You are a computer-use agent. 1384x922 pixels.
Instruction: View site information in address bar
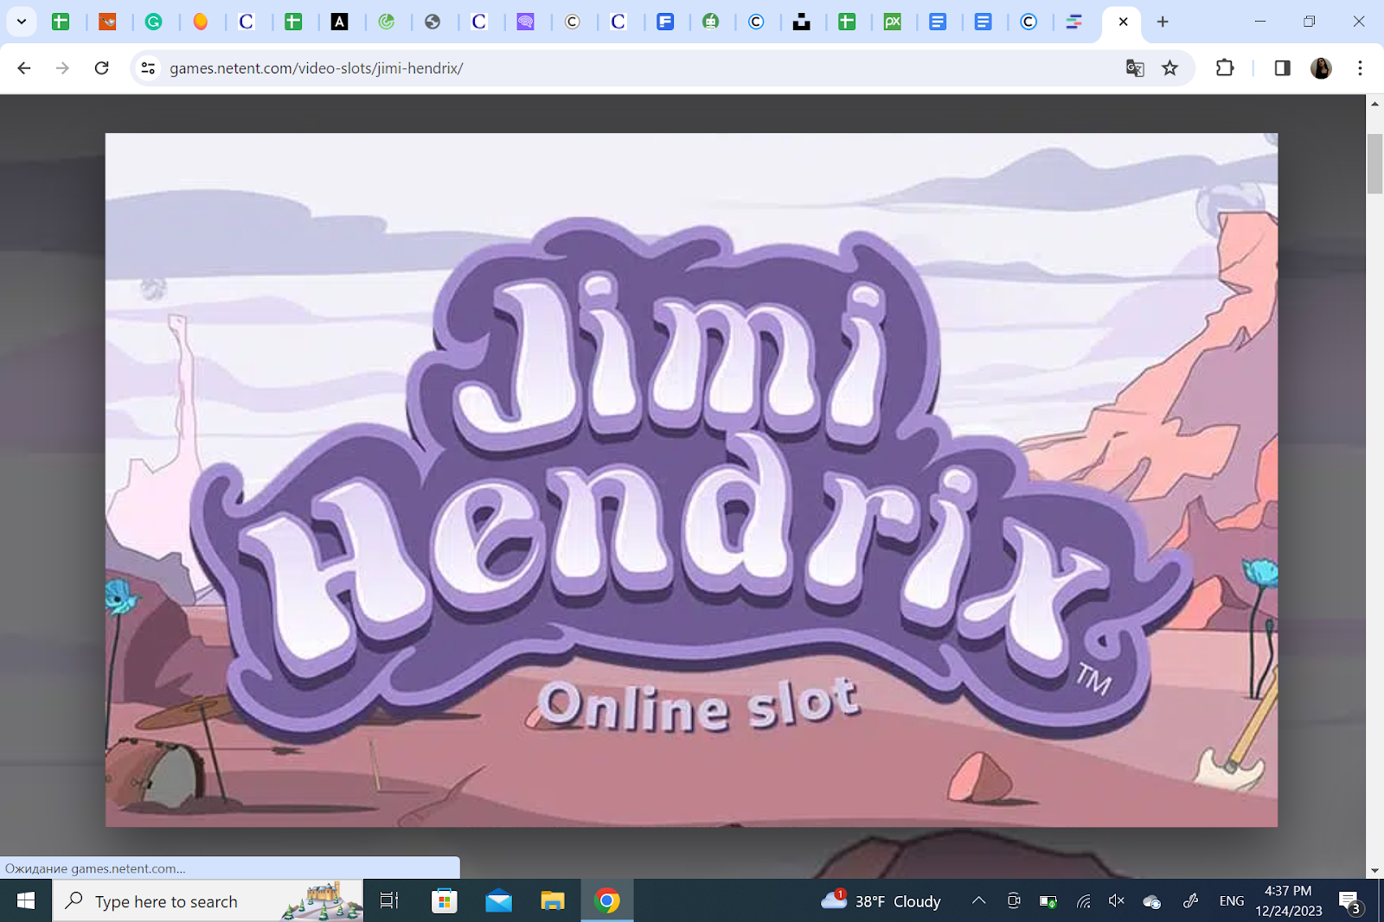pyautogui.click(x=148, y=67)
